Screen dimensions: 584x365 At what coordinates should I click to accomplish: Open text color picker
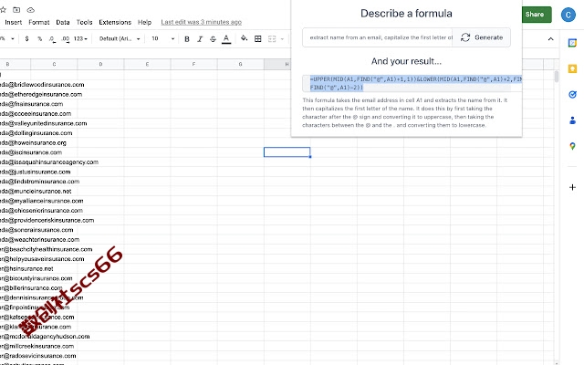coord(226,38)
